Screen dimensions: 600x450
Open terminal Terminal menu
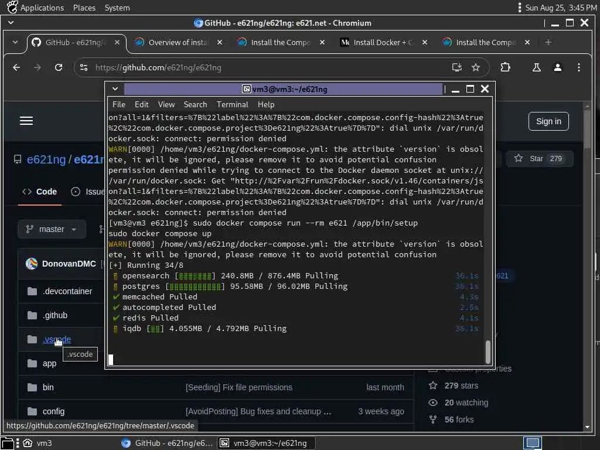click(x=232, y=104)
